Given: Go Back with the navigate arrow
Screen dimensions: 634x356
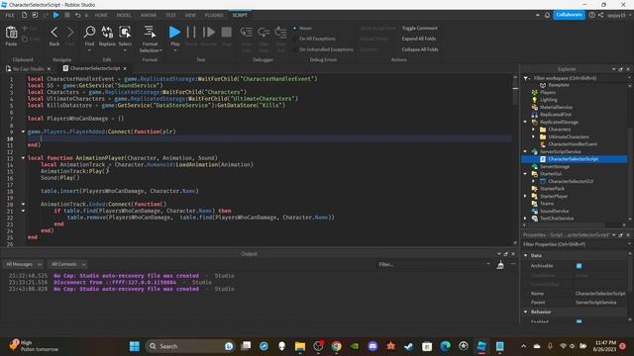Looking at the screenshot, I should click(x=54, y=33).
